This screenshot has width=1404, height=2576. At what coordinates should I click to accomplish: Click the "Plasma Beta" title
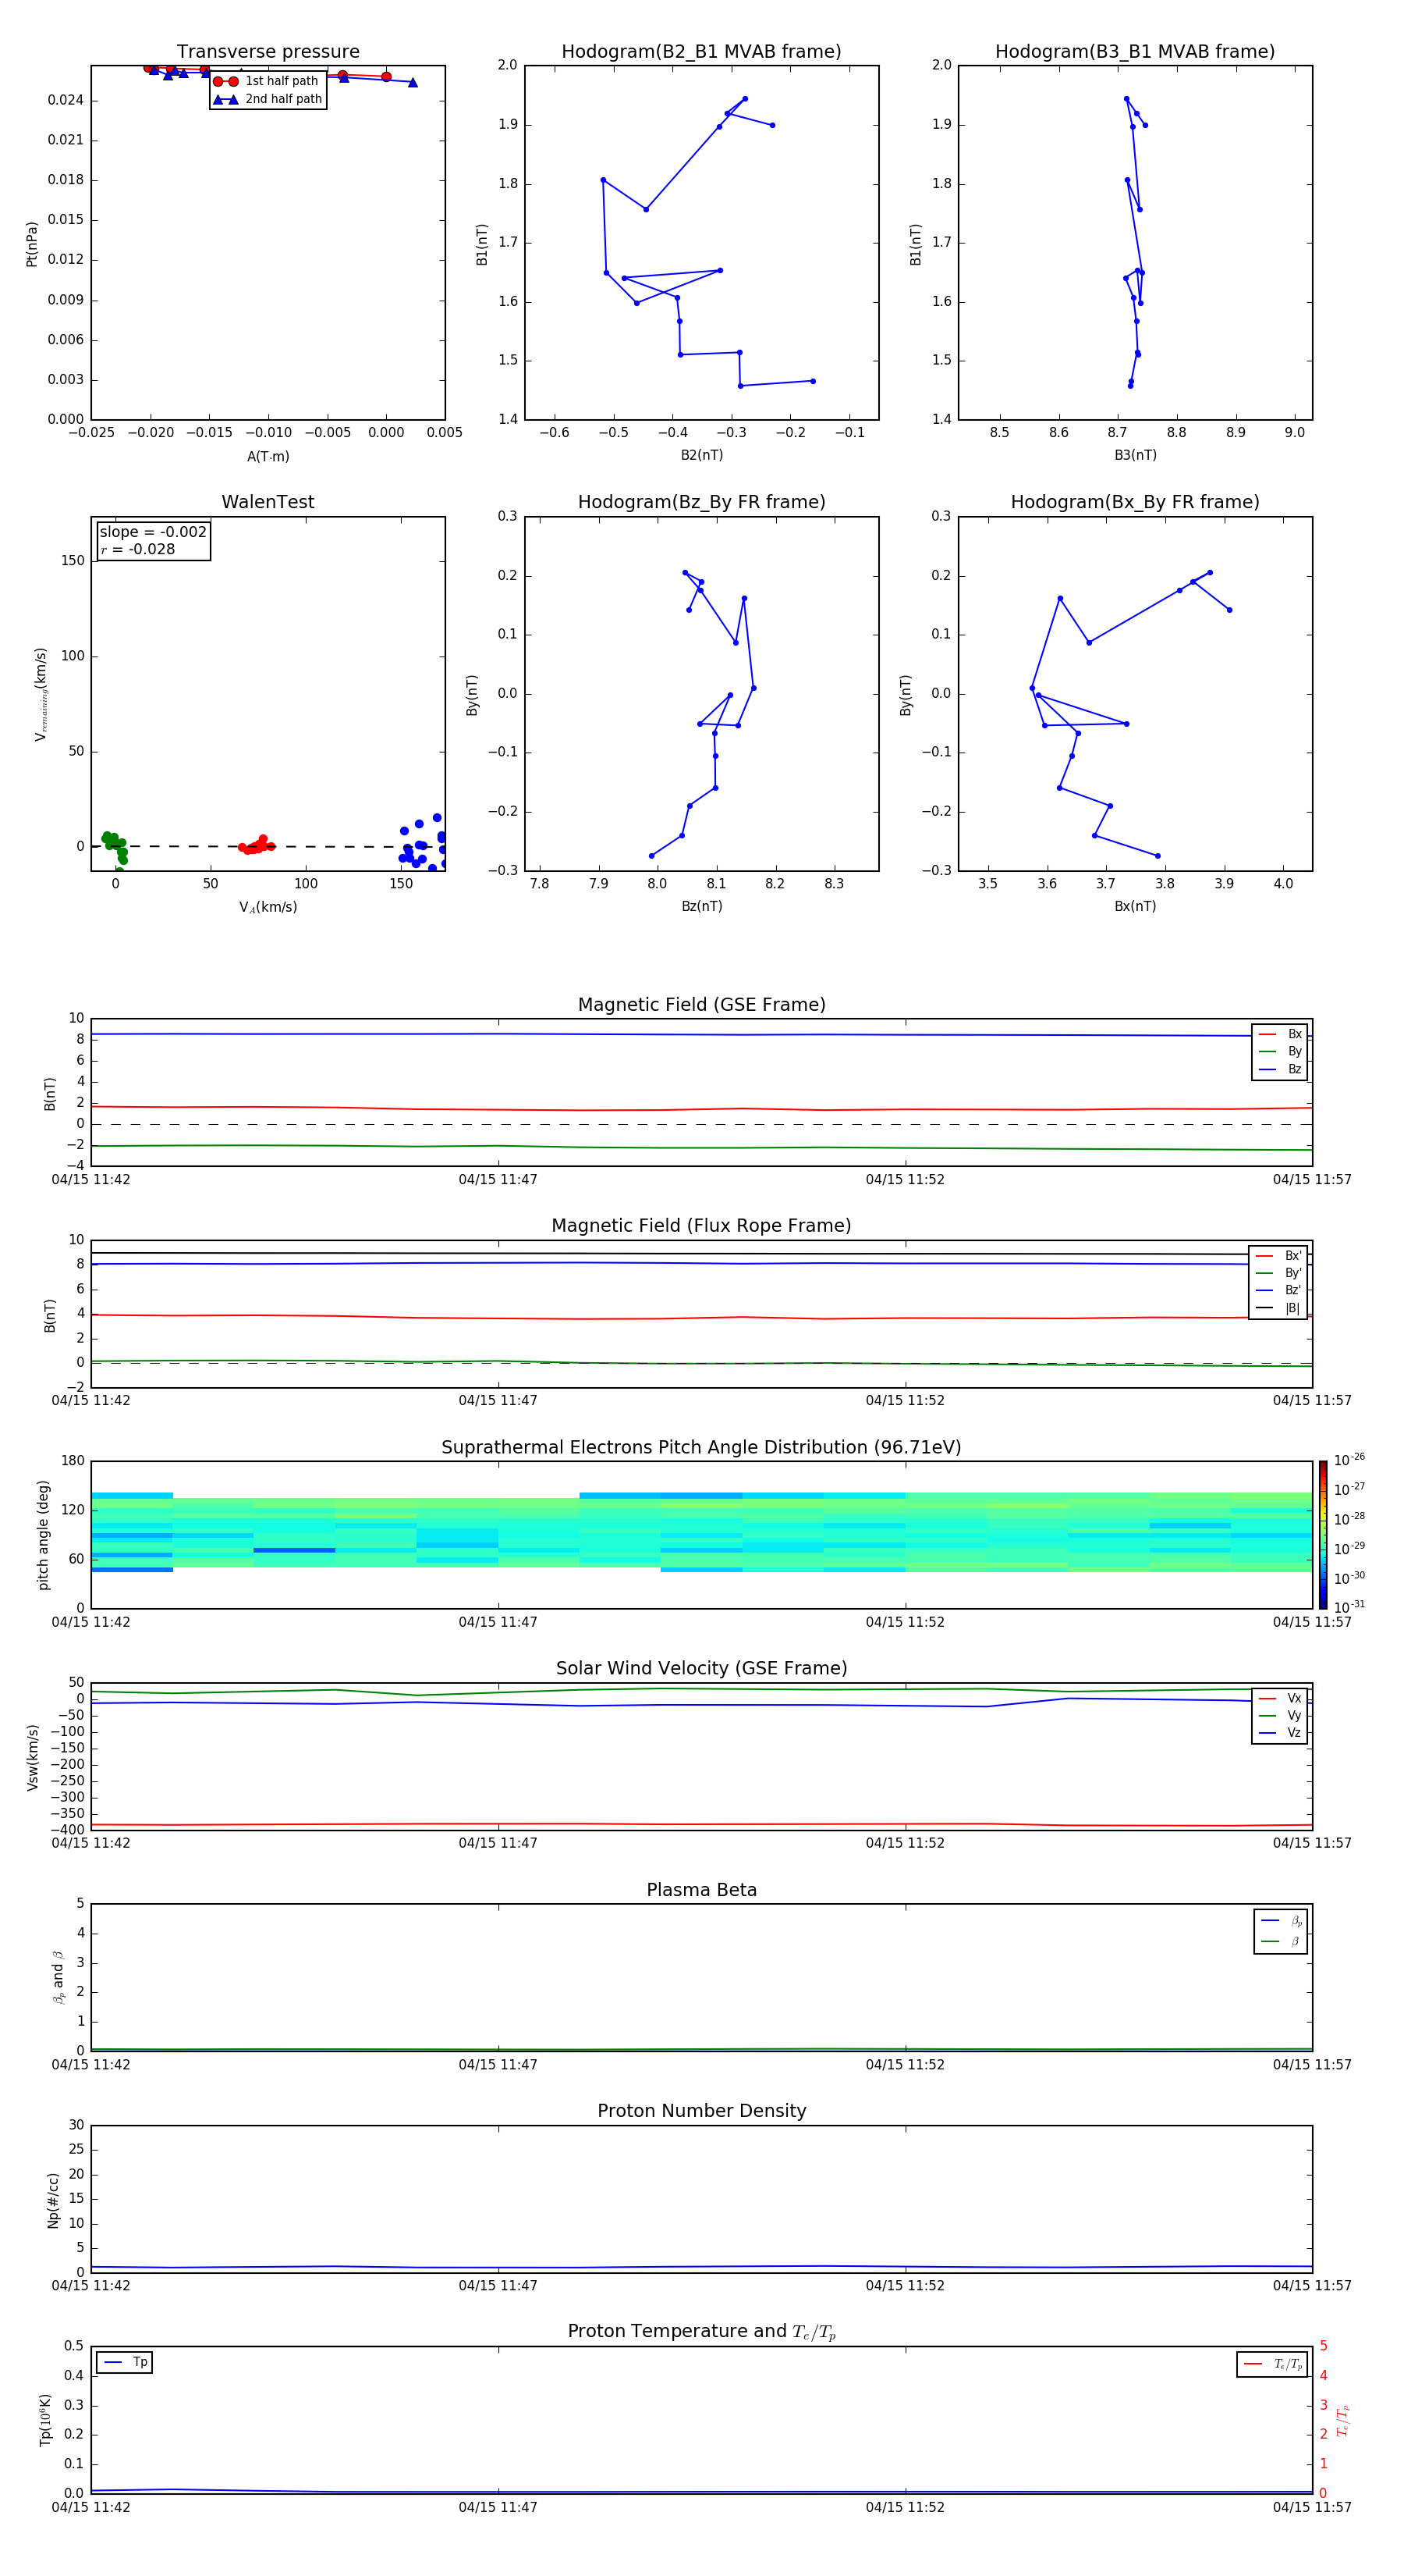click(x=701, y=1891)
